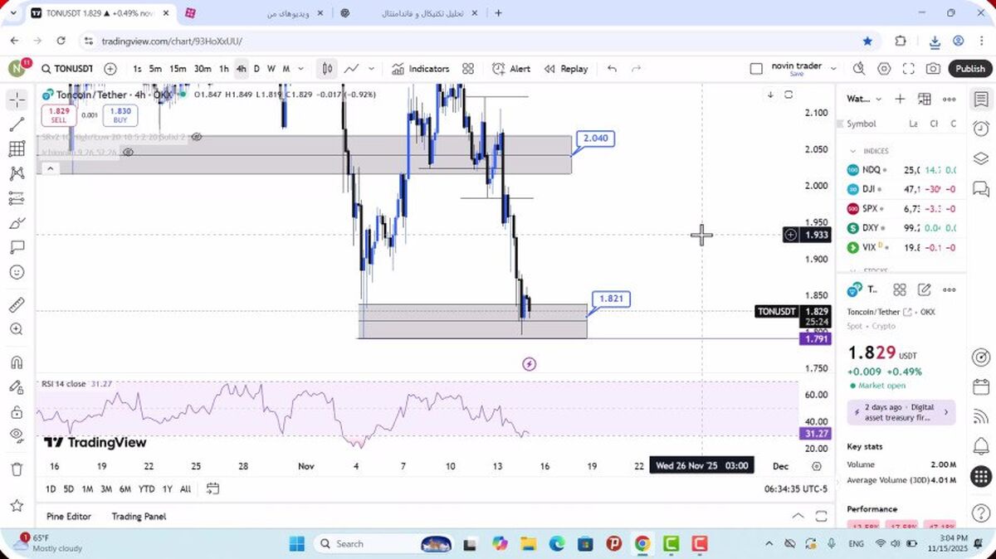This screenshot has width=996, height=559.
Task: Open indicator templates grid icon
Action: click(468, 69)
